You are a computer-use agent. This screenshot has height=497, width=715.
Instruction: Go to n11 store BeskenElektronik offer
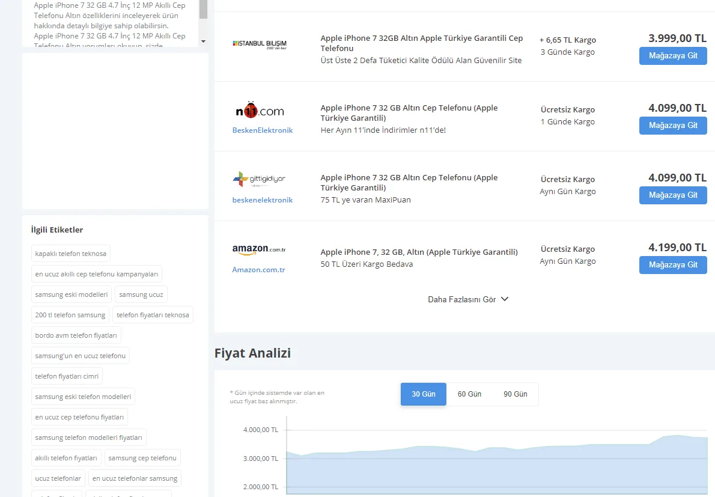pyautogui.click(x=673, y=126)
